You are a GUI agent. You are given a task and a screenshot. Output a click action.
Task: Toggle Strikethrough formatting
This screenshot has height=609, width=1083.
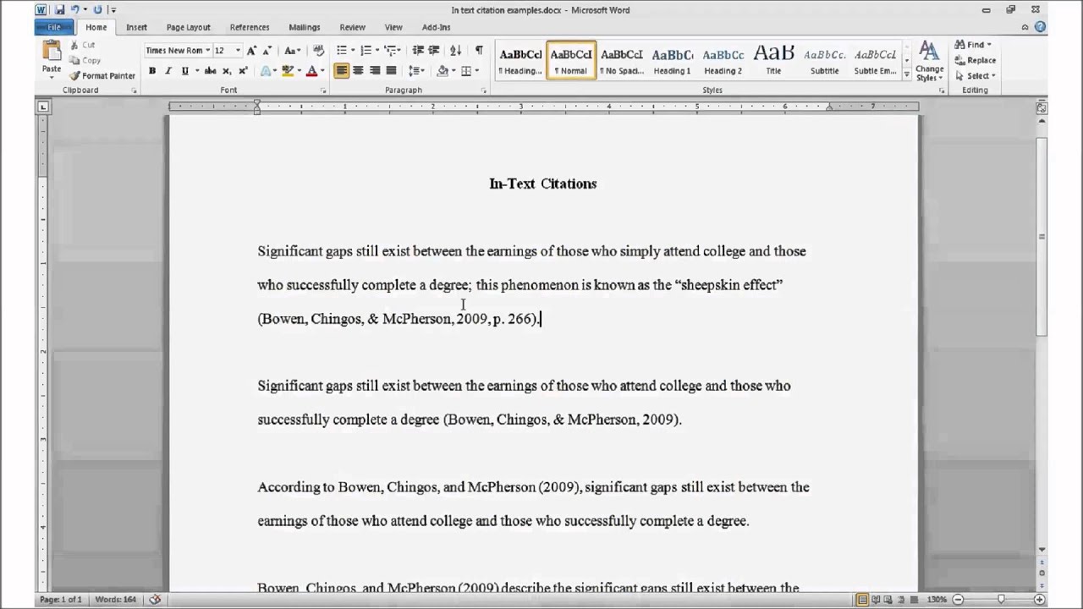(x=210, y=71)
